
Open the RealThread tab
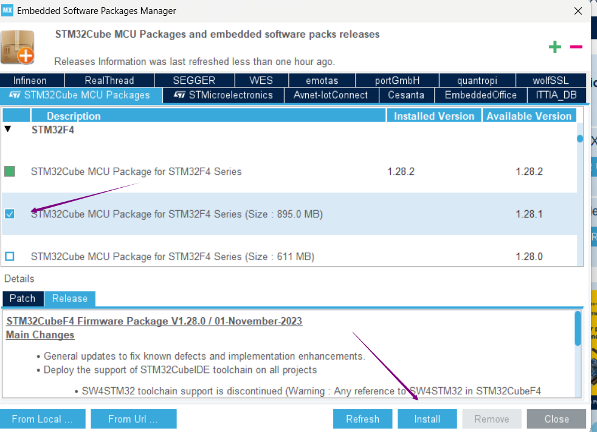(x=109, y=80)
